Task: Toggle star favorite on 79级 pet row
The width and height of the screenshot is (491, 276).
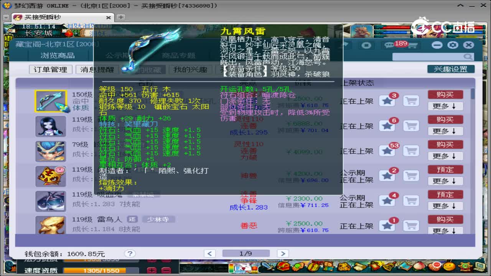Action: 387,151
